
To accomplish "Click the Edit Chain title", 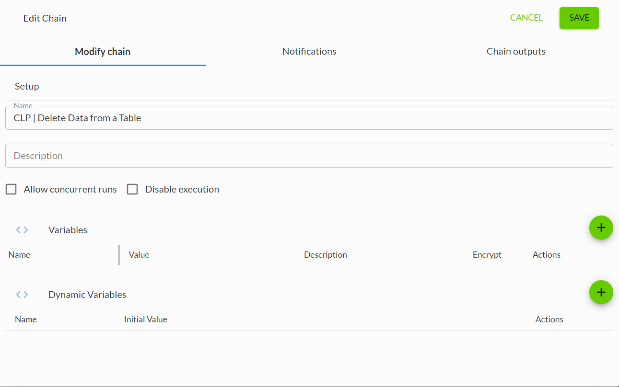I will click(45, 18).
